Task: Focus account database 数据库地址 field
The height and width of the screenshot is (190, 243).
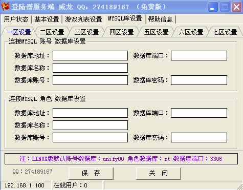Action: pyautogui.click(x=90, y=55)
